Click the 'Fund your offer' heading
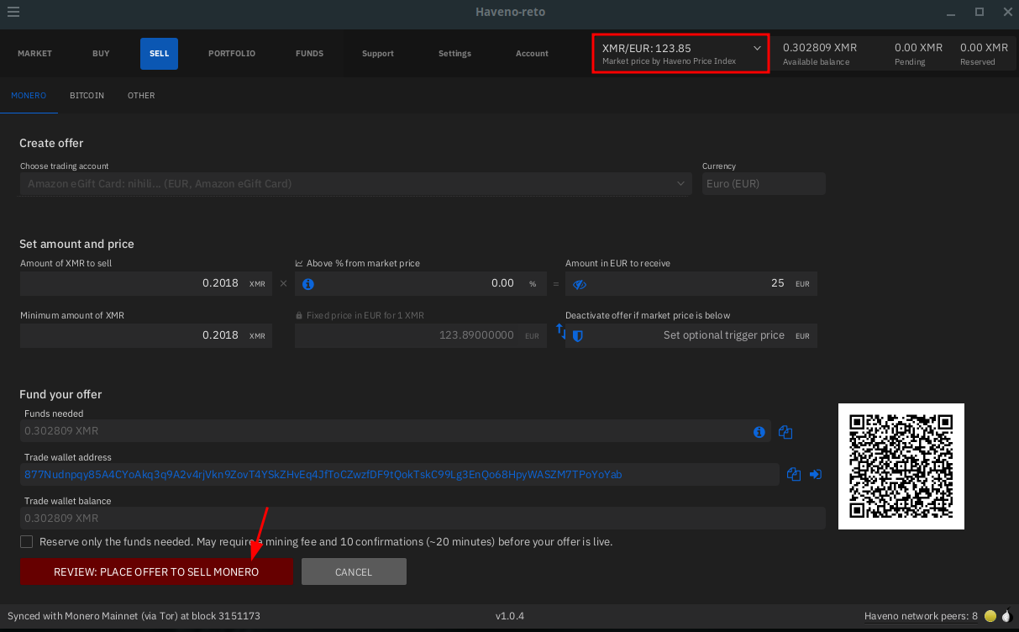Viewport: 1019px width, 632px height. (60, 394)
